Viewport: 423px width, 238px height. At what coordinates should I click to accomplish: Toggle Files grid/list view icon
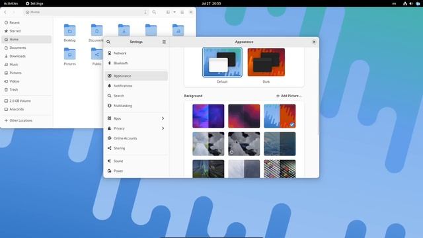(x=168, y=12)
